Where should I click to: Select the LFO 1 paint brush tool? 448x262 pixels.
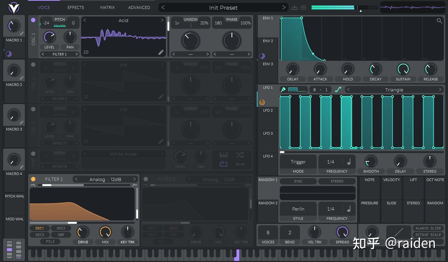[283, 90]
